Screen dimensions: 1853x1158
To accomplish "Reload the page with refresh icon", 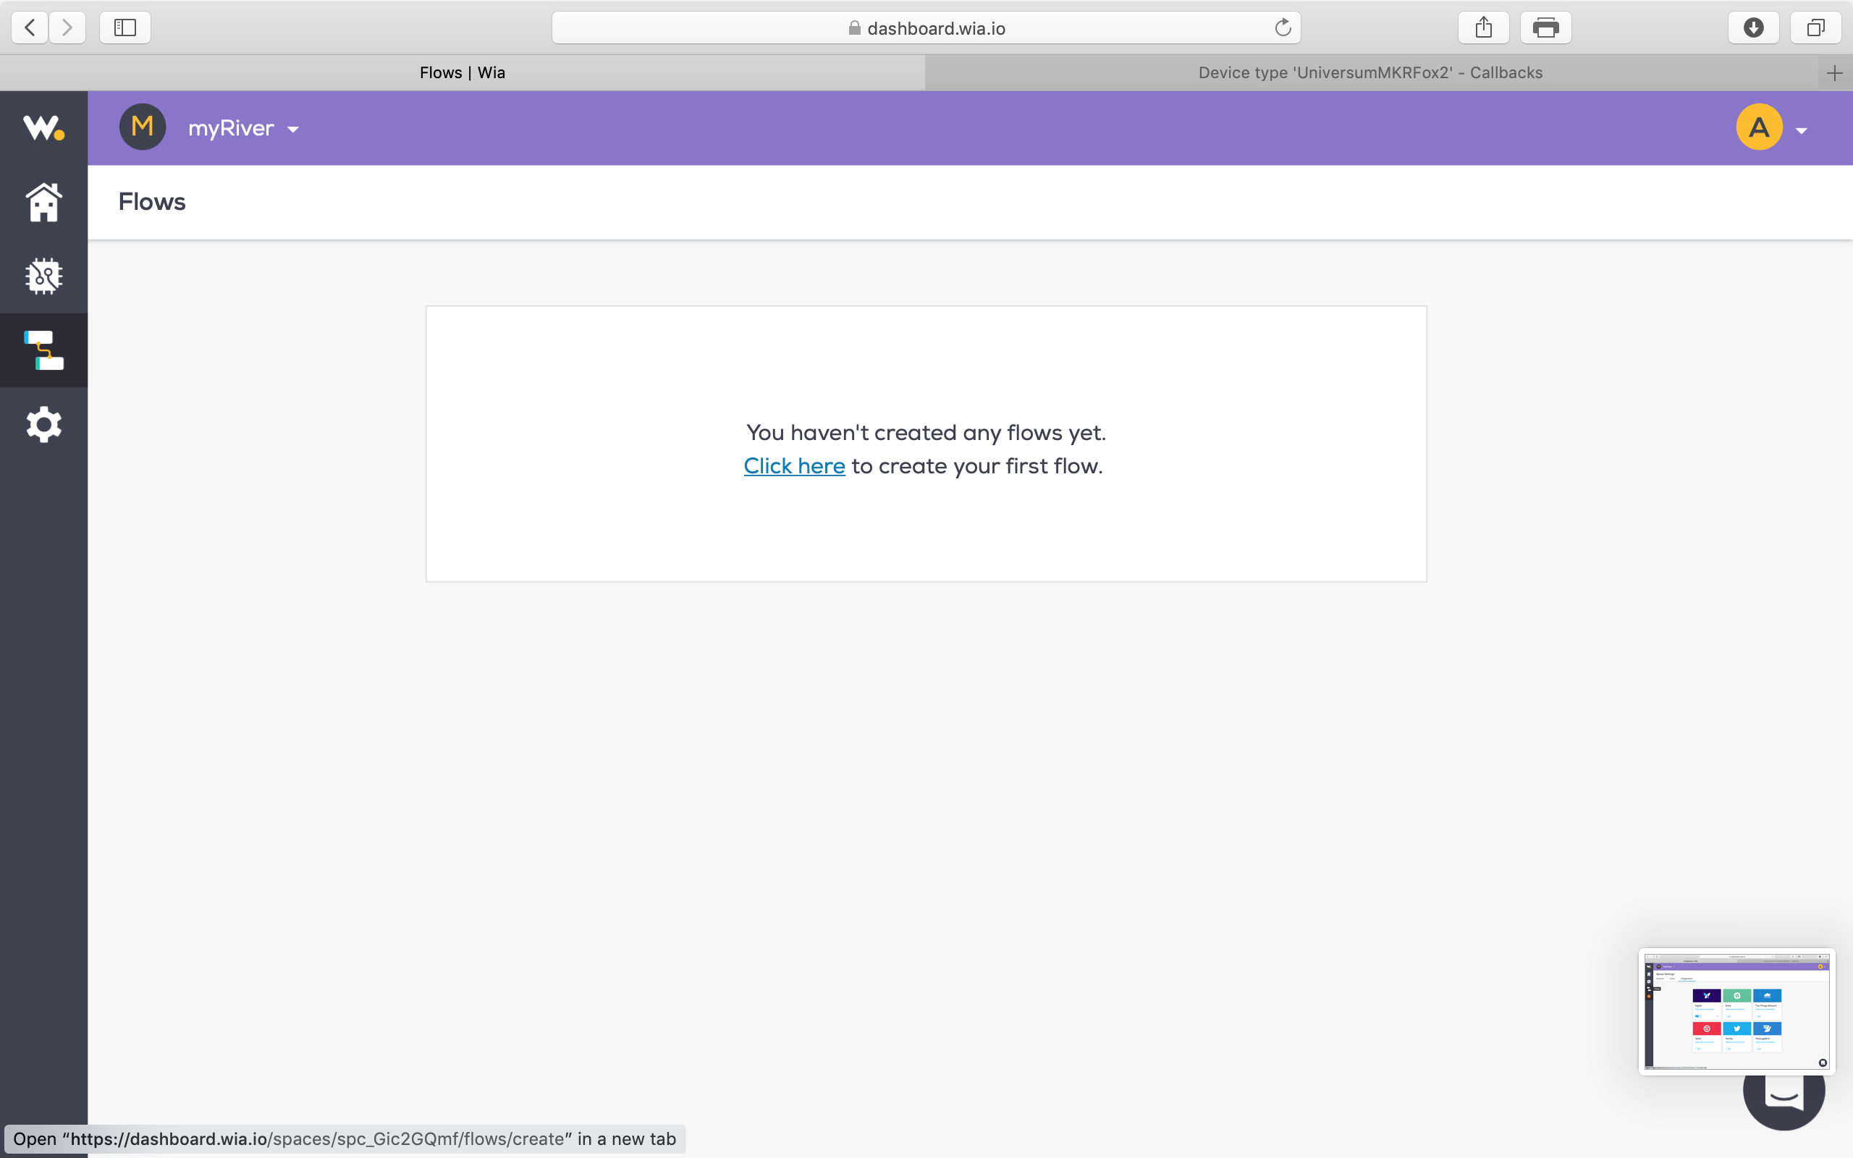I will click(x=1283, y=28).
